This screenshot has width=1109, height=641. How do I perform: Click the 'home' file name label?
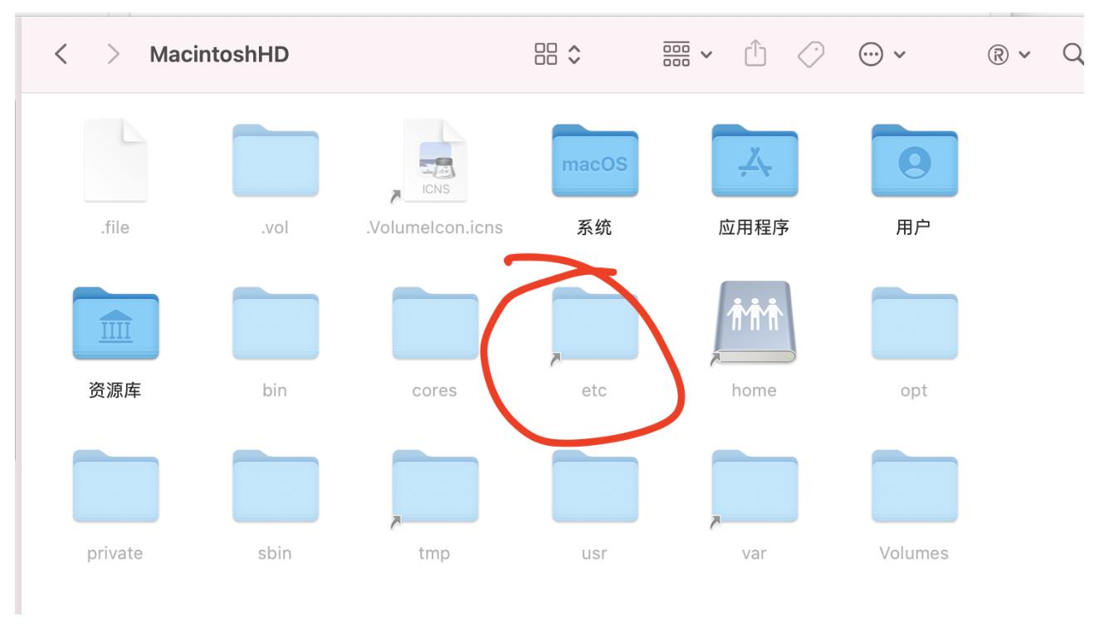[754, 390]
